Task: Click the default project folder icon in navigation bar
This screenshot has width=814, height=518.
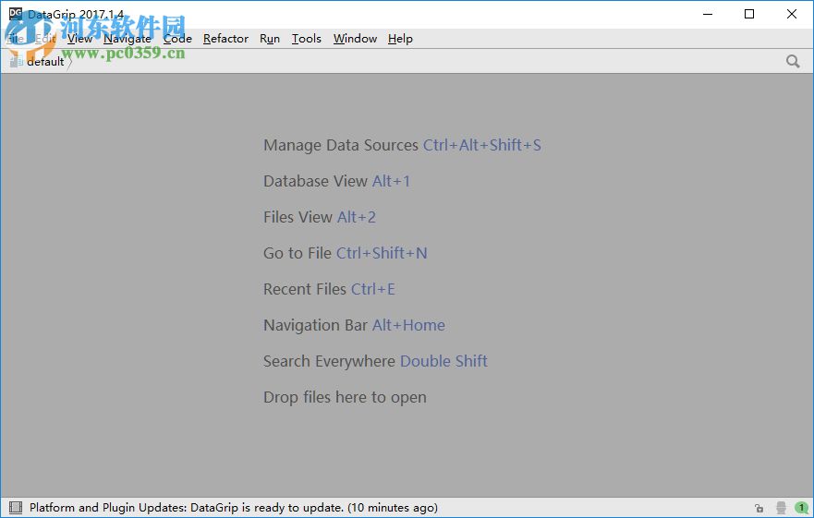Action: 16,61
